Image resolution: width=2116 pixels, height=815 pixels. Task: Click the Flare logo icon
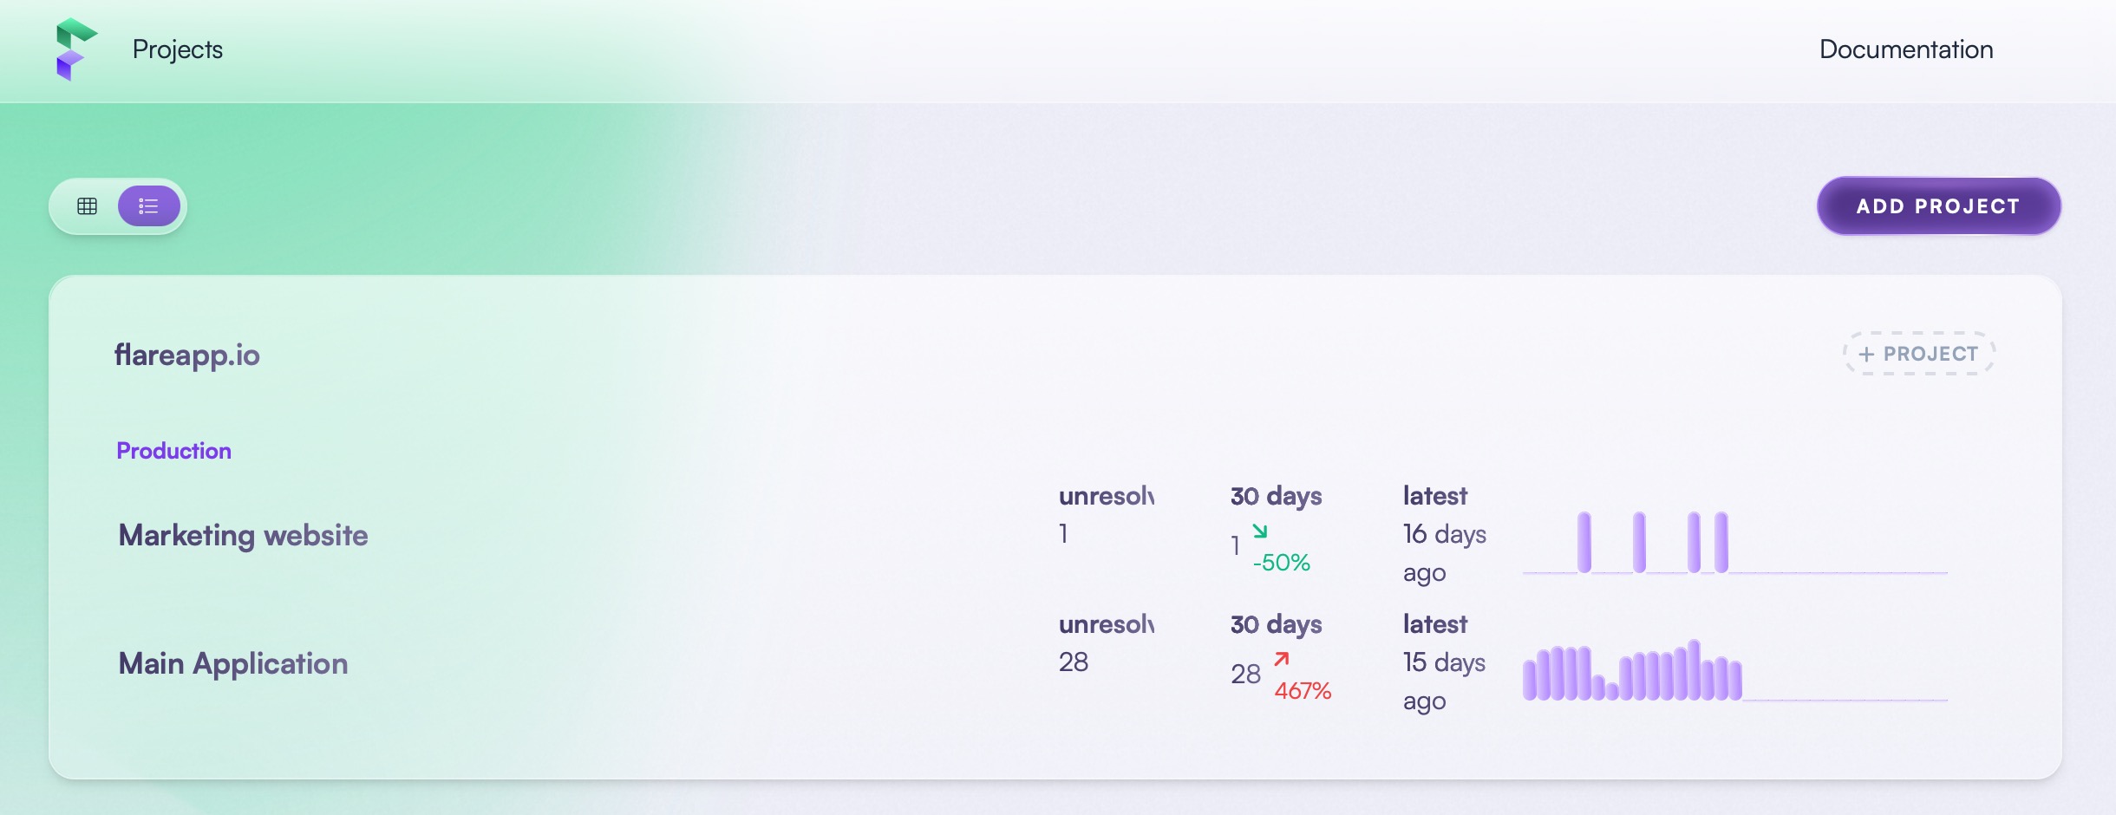tap(76, 49)
